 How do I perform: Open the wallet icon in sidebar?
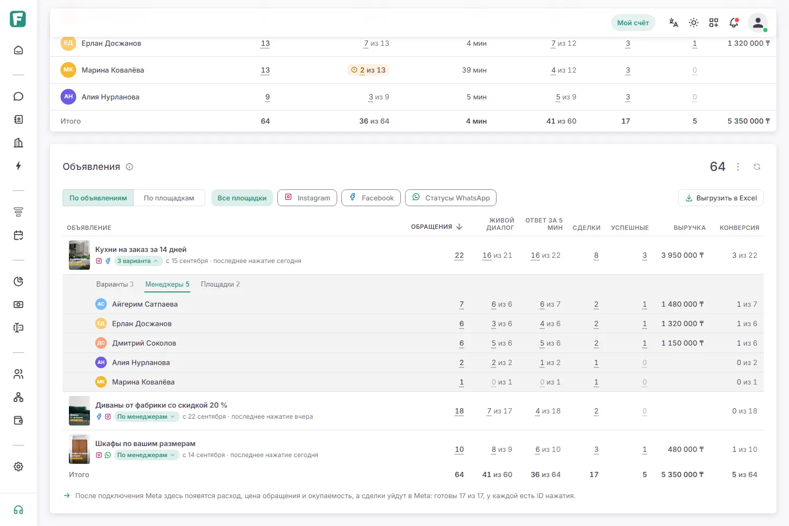[18, 420]
